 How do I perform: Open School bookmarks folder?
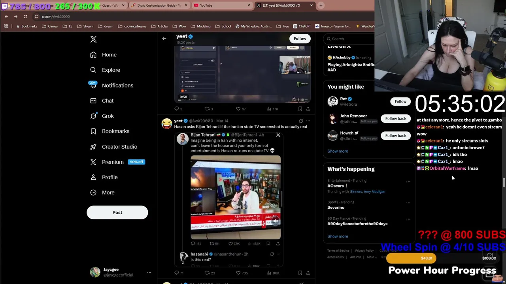tap(223, 26)
